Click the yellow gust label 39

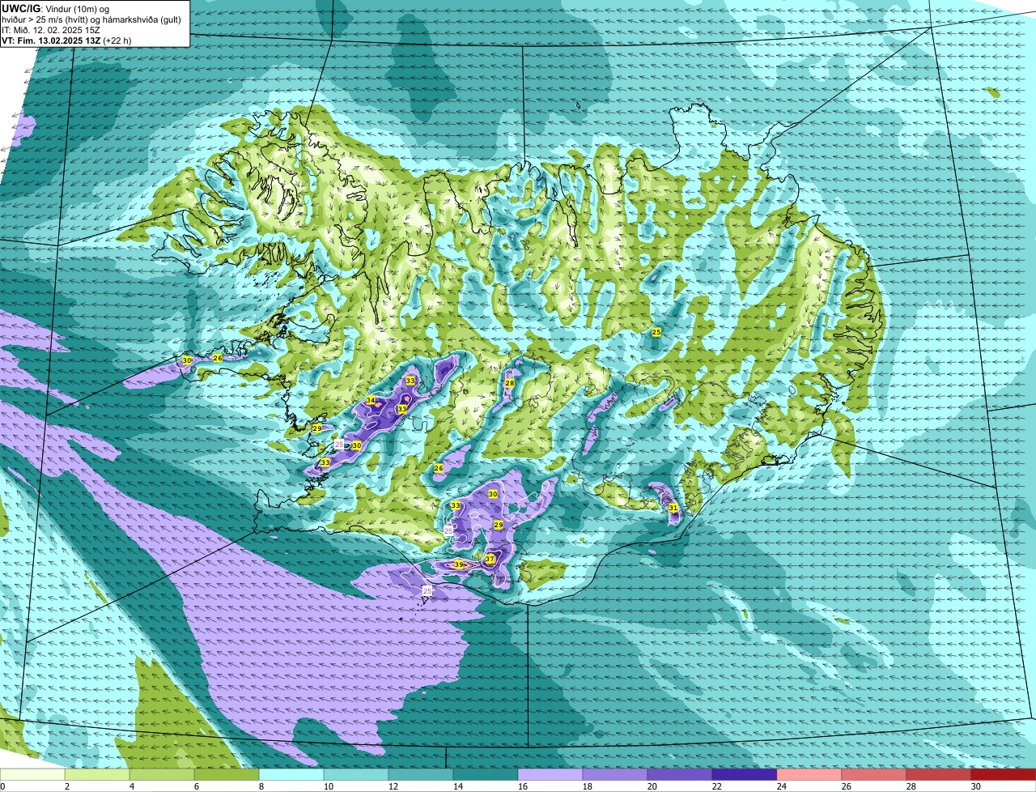coord(458,564)
